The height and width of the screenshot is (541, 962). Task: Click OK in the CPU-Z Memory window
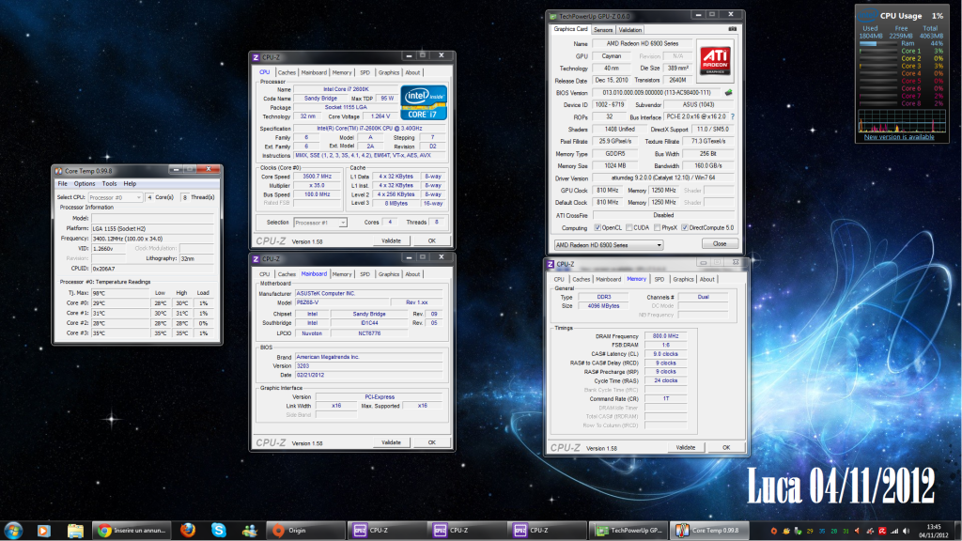(726, 448)
